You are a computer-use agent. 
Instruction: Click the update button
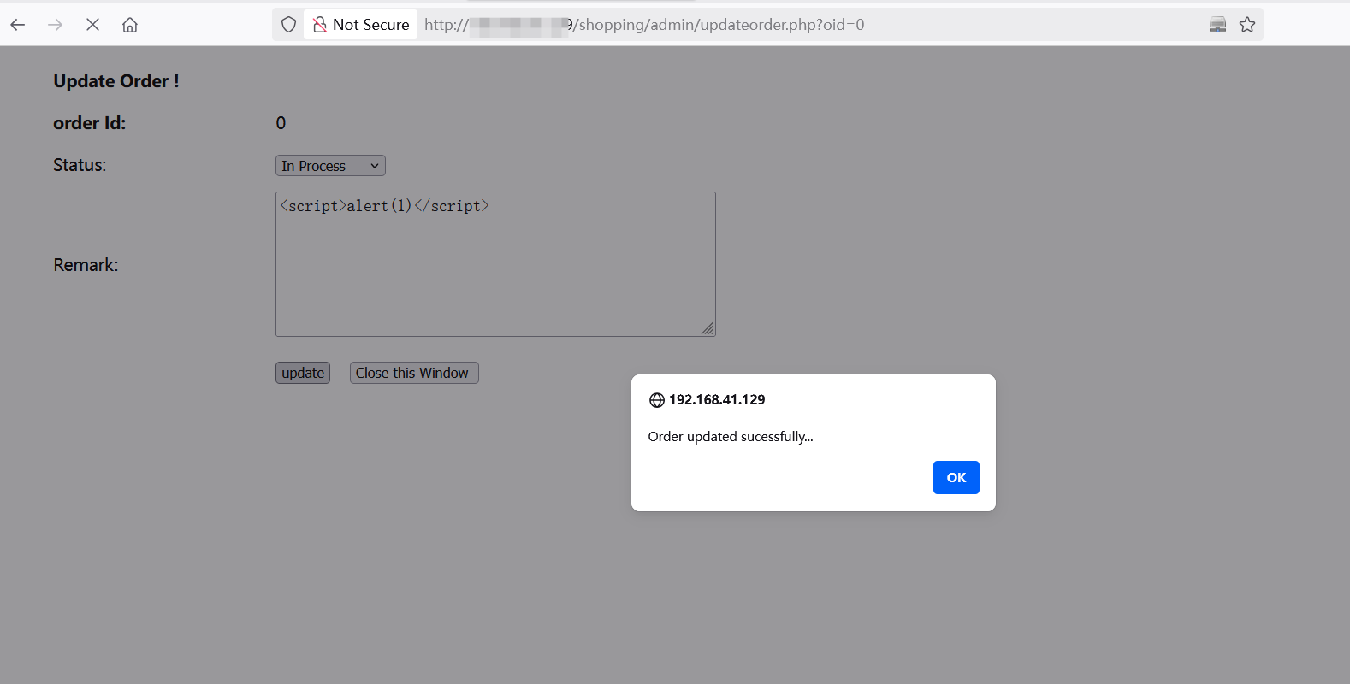tap(303, 373)
